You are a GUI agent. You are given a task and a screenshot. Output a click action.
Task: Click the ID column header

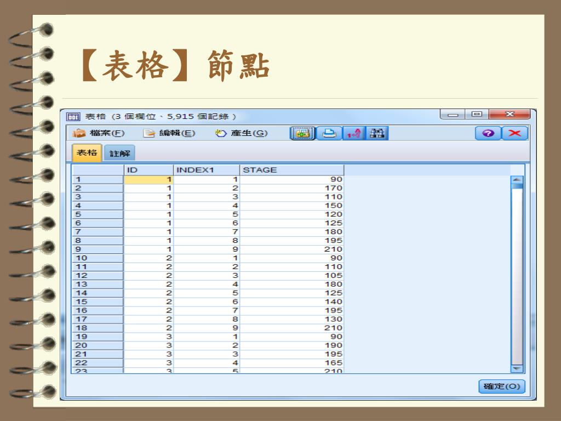pos(148,170)
